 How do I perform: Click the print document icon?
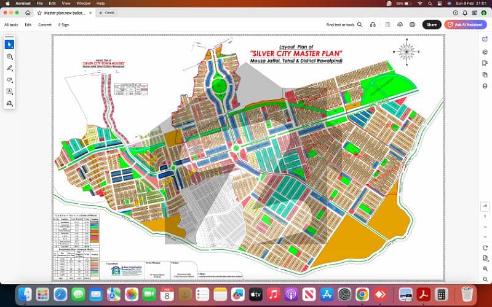412,25
